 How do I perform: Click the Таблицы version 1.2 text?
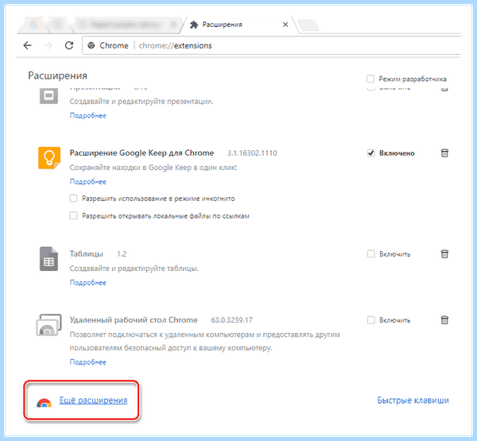click(x=122, y=254)
